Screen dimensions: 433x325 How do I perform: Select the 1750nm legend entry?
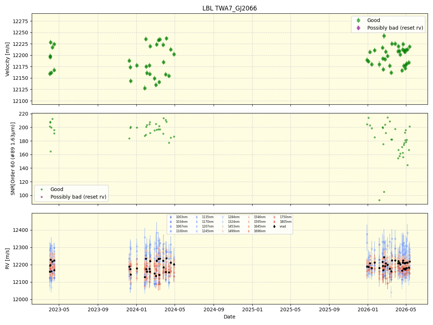click(282, 217)
